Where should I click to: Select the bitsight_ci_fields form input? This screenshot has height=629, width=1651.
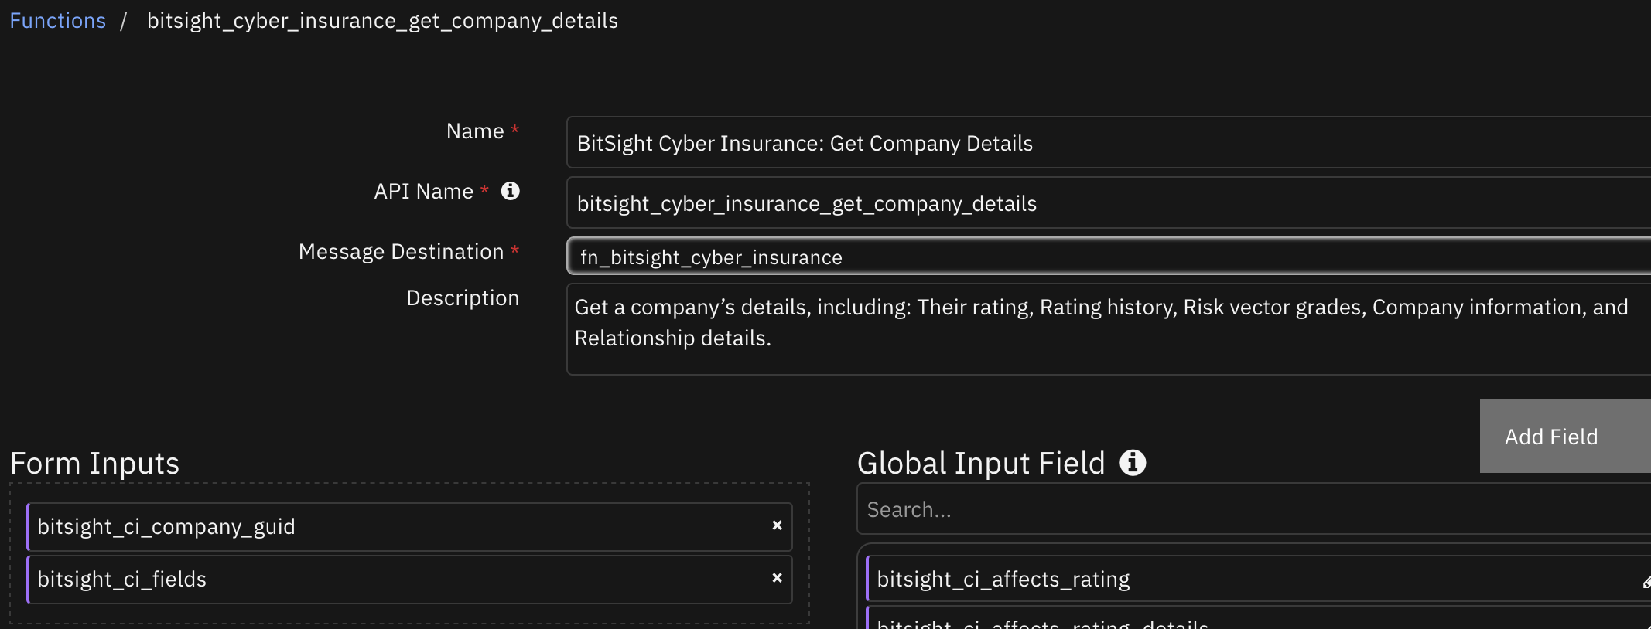[409, 580]
